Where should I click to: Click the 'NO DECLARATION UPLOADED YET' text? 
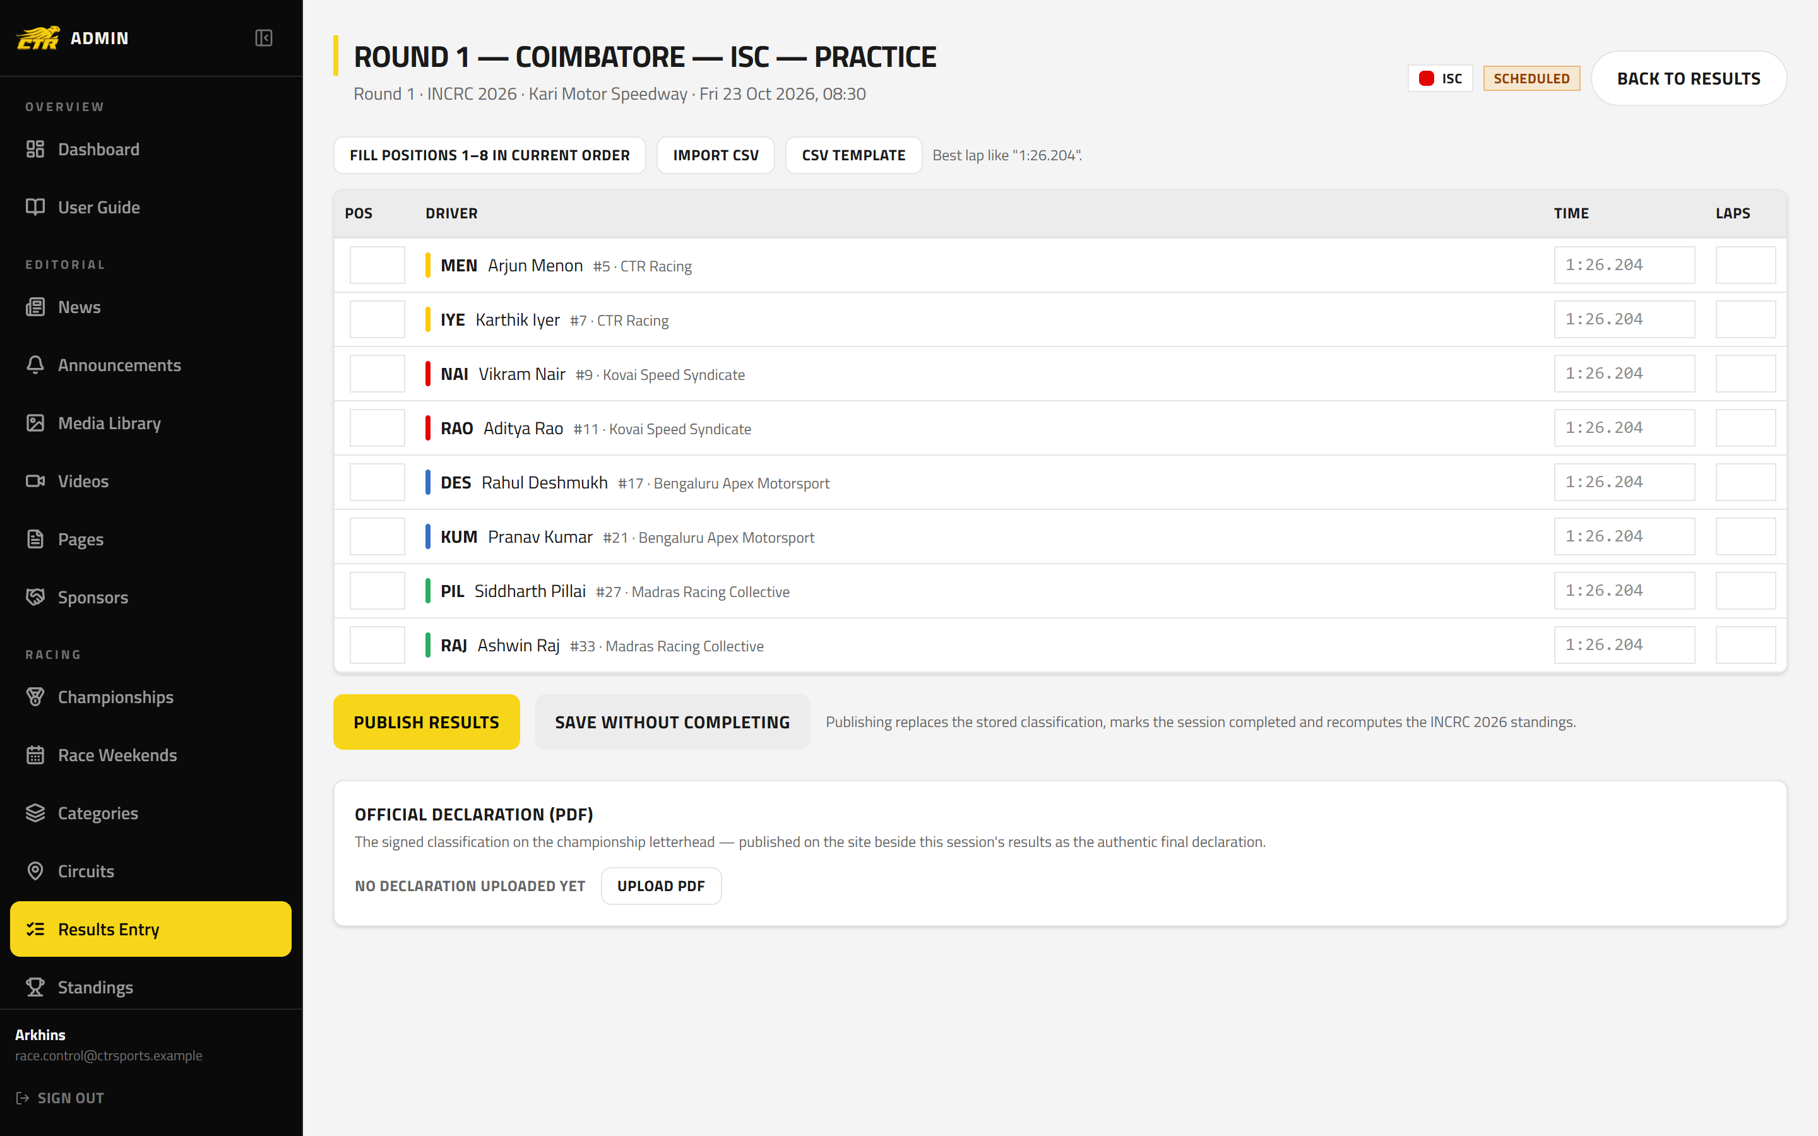coord(470,886)
